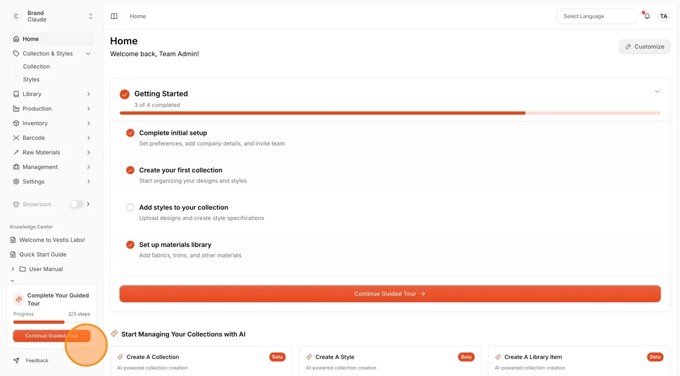Open the Quick Start Guide link

point(42,254)
